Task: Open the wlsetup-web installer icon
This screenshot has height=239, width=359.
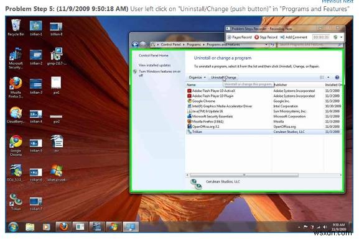Action: pos(57,173)
